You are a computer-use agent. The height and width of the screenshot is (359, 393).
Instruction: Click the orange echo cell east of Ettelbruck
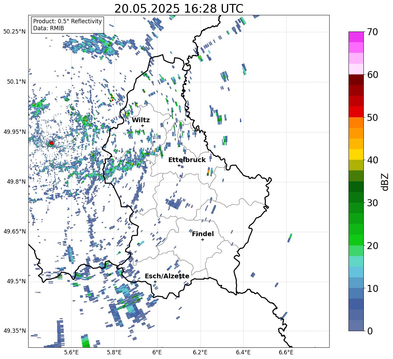pos(208,172)
